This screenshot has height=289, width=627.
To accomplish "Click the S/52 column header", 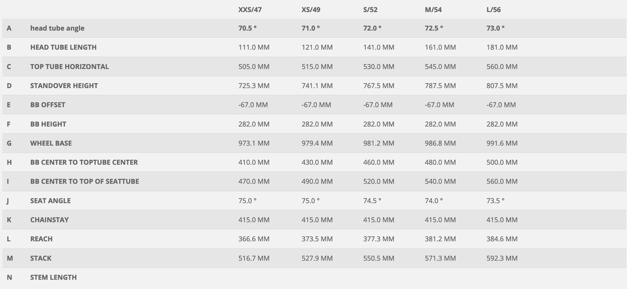I will (x=370, y=9).
